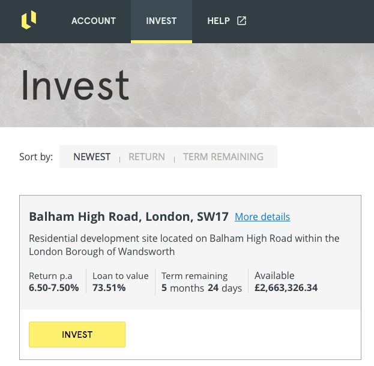Click the £2,663,326.34 available amount
The image size is (374, 366).
286,287
